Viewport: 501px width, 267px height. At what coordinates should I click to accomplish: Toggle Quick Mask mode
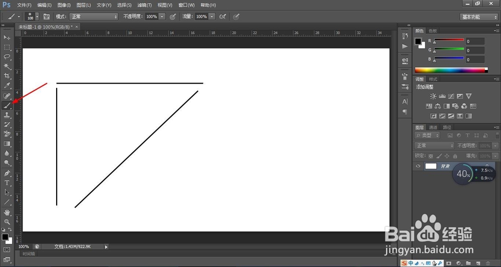pos(7,249)
